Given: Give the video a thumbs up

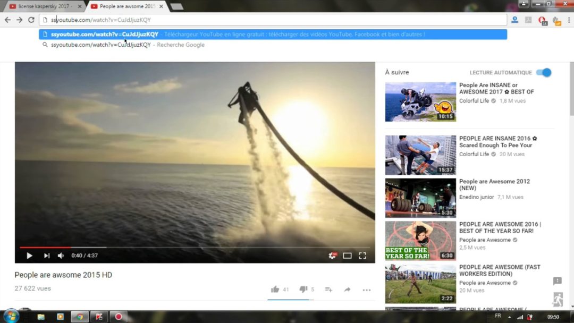Looking at the screenshot, I should 276,289.
